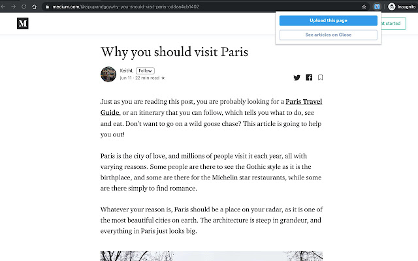Bookmark the page with the star icon
The height and width of the screenshot is (261, 418).
click(364, 7)
